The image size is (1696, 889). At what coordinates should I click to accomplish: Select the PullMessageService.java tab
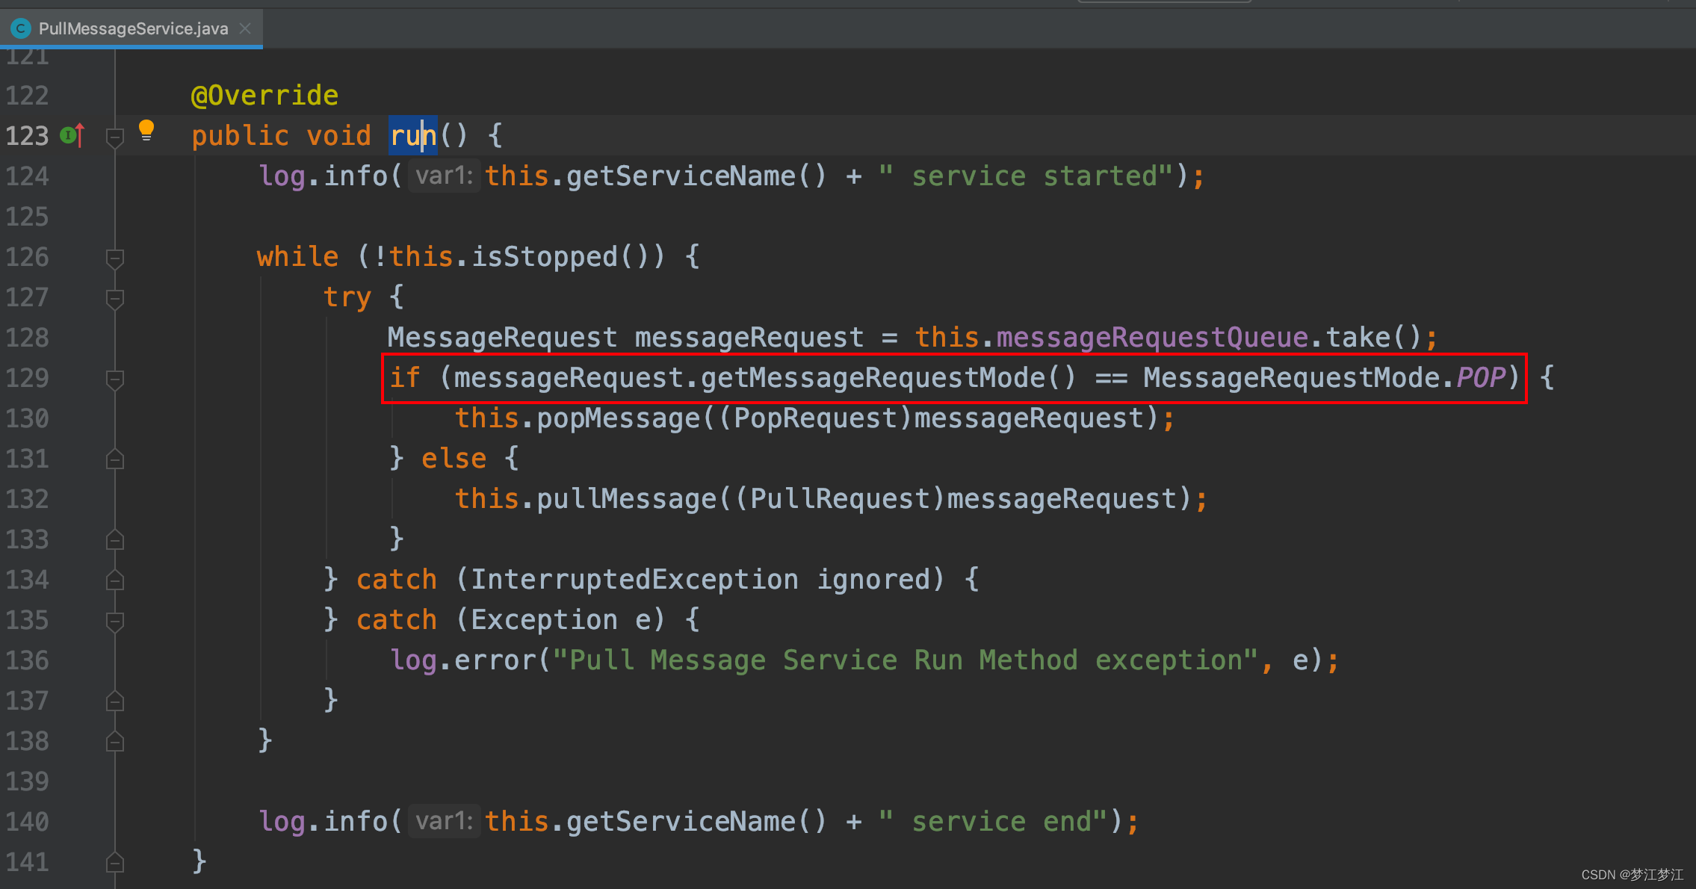[x=131, y=28]
